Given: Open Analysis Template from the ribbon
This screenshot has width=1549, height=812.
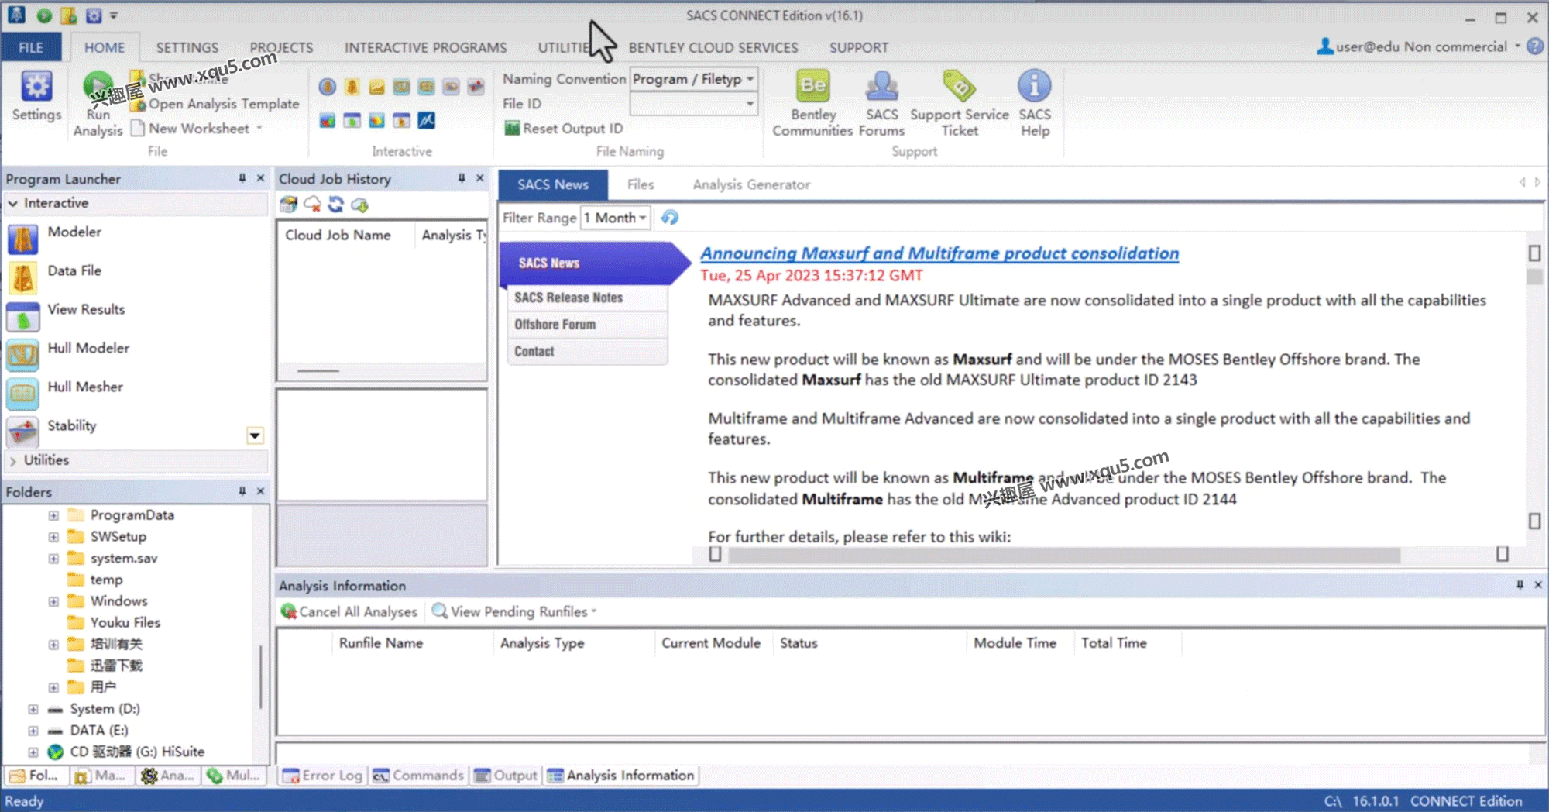Looking at the screenshot, I should pos(215,104).
